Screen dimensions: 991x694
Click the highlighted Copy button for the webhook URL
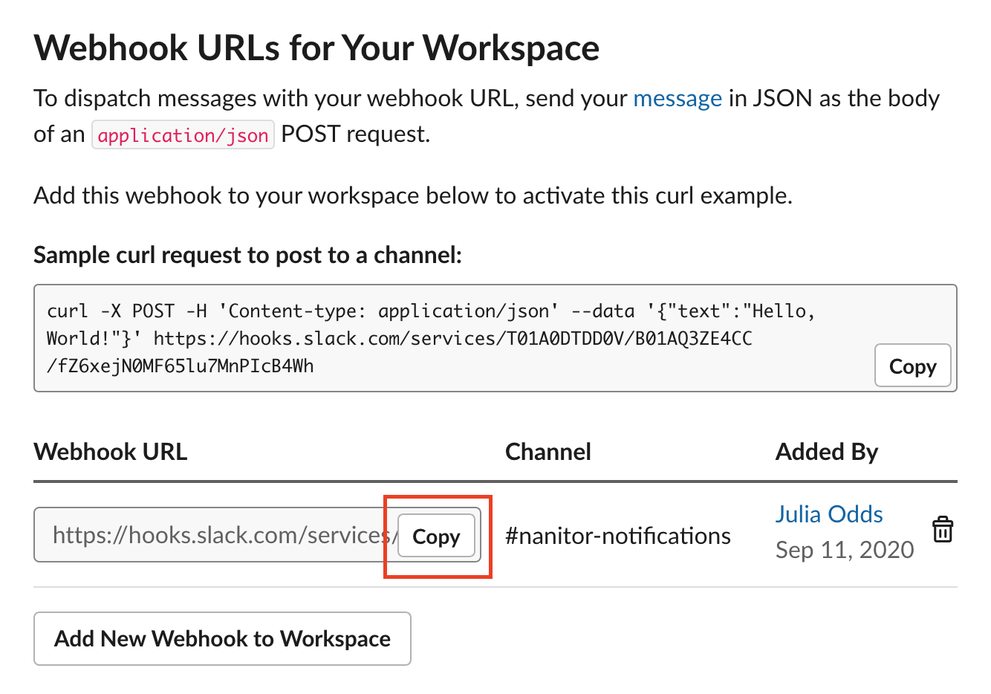tap(436, 536)
